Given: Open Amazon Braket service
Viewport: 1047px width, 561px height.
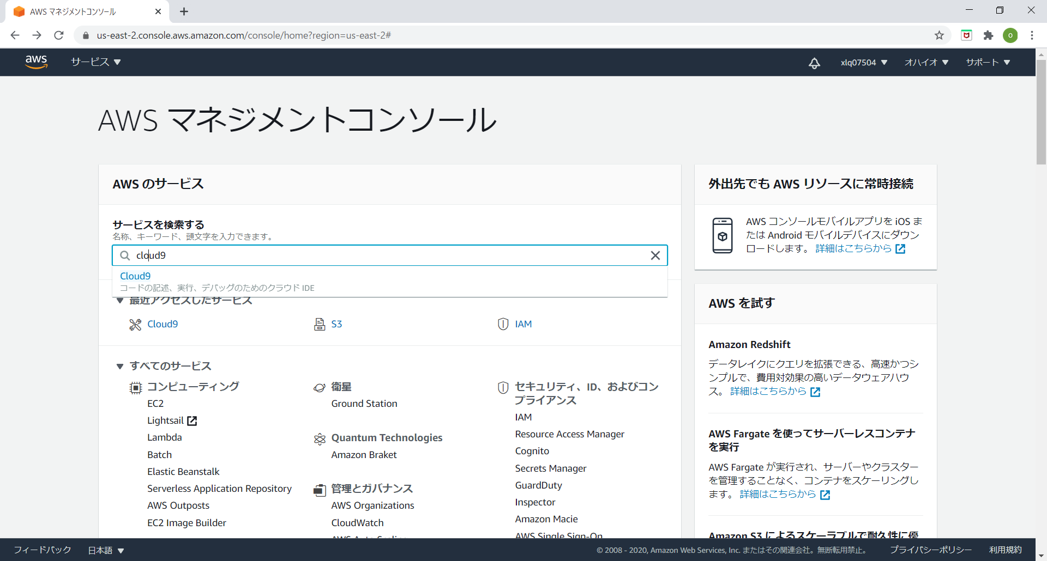Looking at the screenshot, I should (364, 455).
